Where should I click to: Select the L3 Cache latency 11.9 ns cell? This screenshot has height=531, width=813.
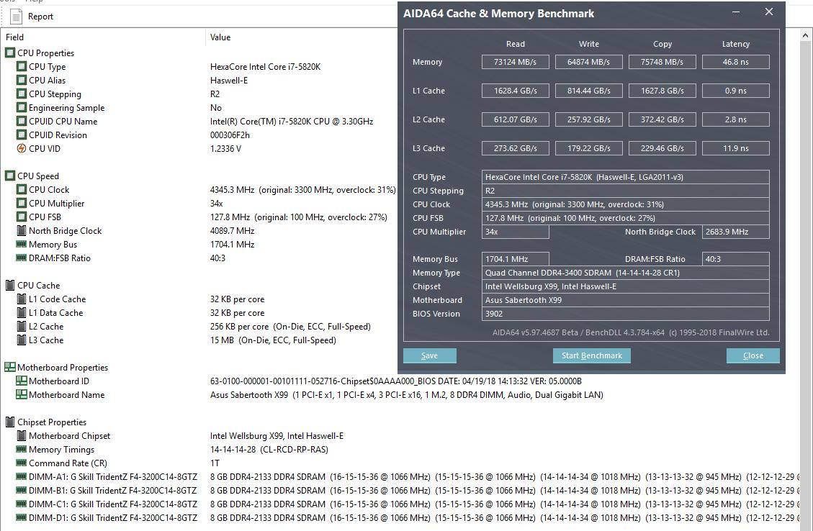[x=736, y=148]
